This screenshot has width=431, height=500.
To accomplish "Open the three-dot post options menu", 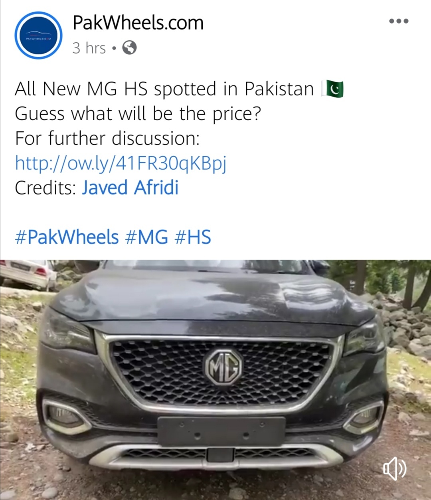I will [x=399, y=21].
